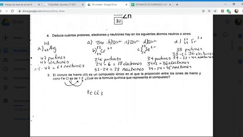
Task: Open 'Almacenamiento' in Drive sidebar
Action: (x=22, y=101)
